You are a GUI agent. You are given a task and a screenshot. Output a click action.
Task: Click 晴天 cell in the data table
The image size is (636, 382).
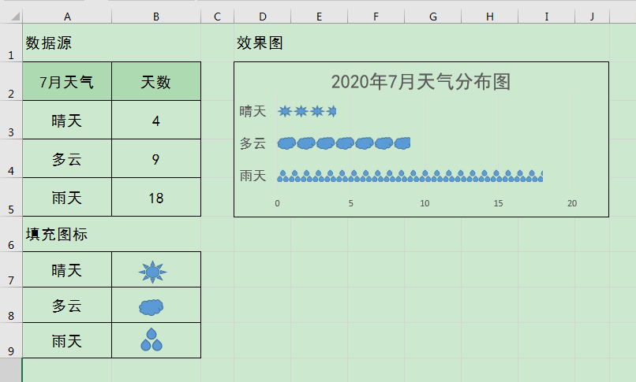click(67, 120)
